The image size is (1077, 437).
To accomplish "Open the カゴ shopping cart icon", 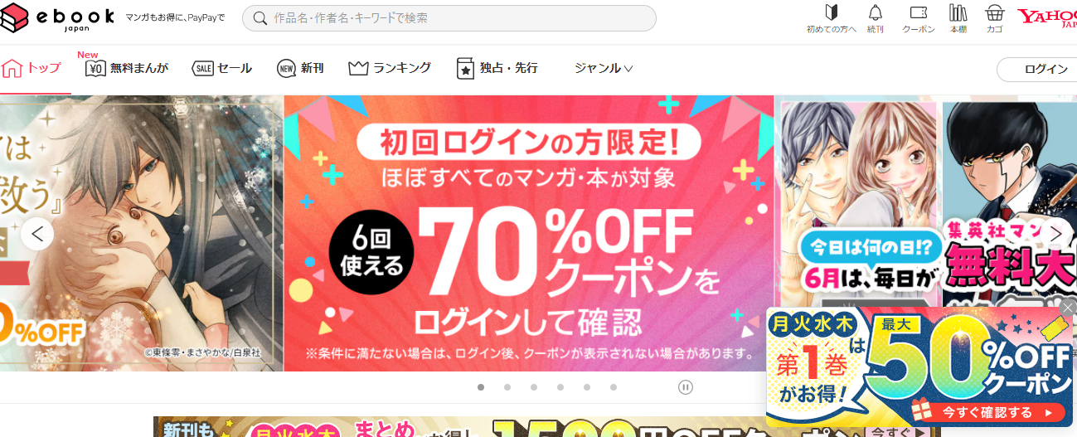I will tap(995, 19).
